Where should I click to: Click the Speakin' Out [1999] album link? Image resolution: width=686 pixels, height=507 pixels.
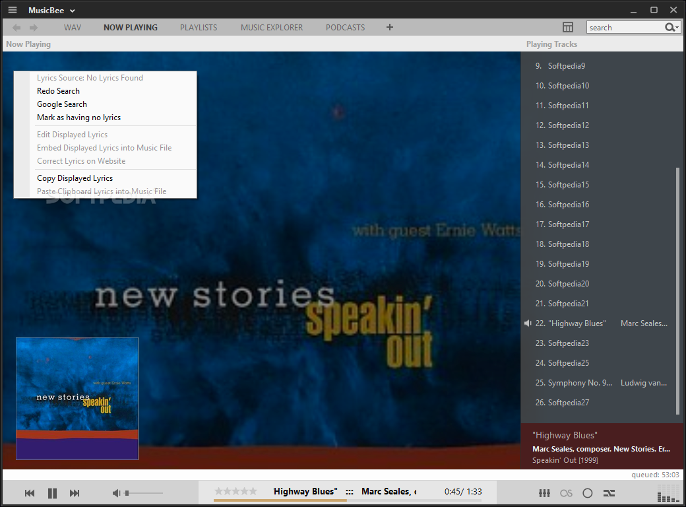[x=565, y=460]
